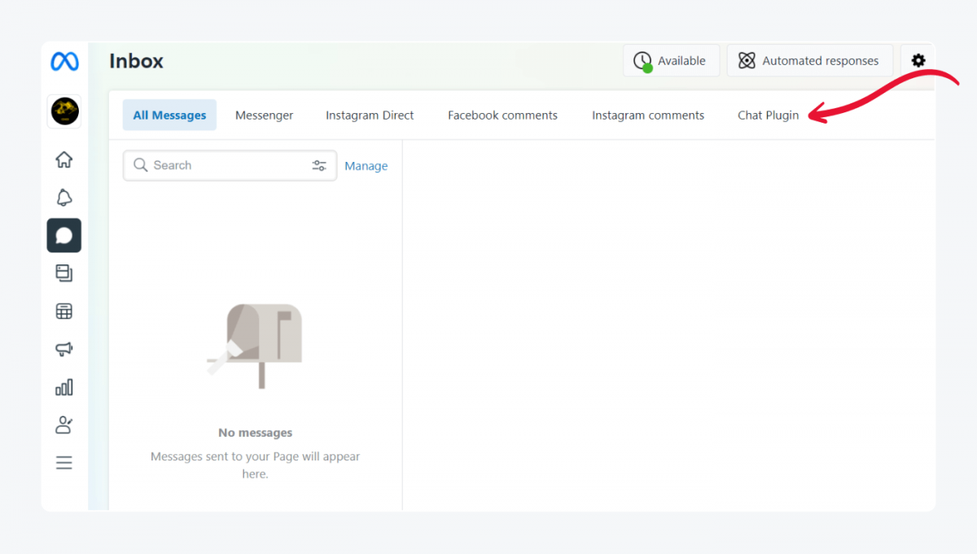Click the Meta logo icon
This screenshot has width=977, height=554.
64,61
